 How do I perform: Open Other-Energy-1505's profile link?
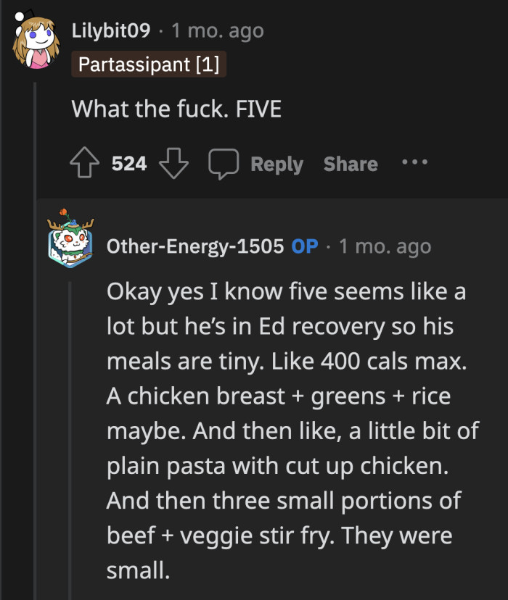click(196, 246)
